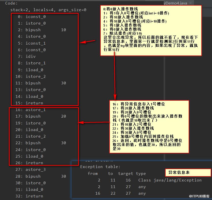Click bytecode line '0: iconst_0'
The image size is (212, 200).
click(x=32, y=17)
